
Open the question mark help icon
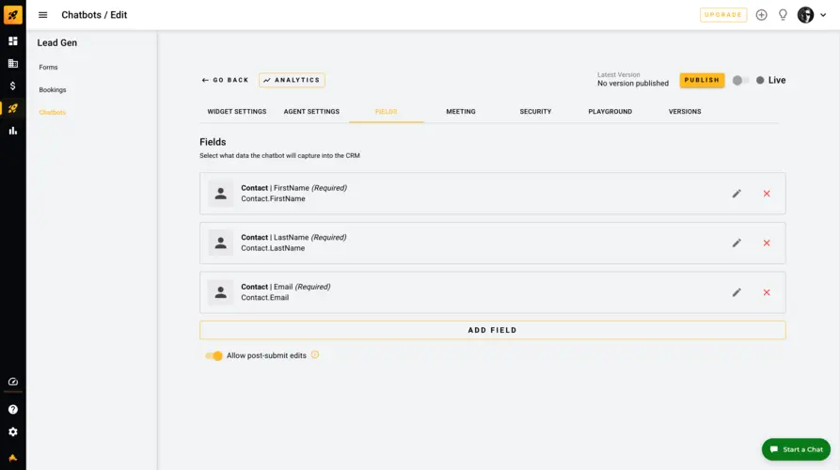13,410
